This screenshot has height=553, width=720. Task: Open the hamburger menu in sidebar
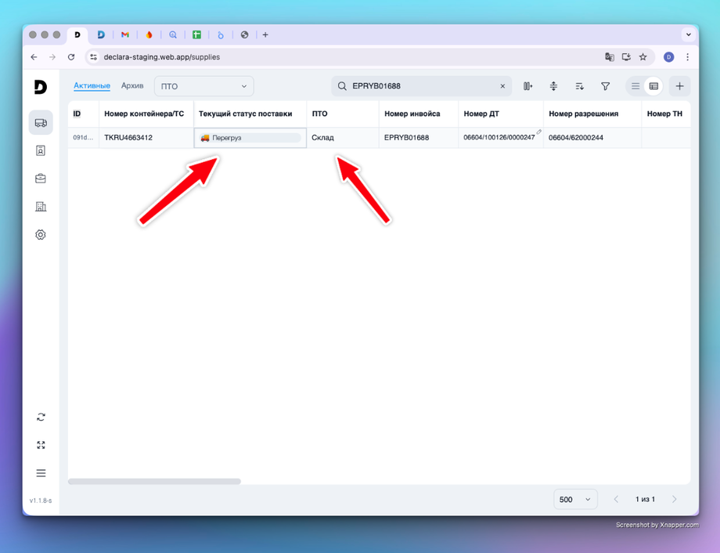pyautogui.click(x=41, y=473)
